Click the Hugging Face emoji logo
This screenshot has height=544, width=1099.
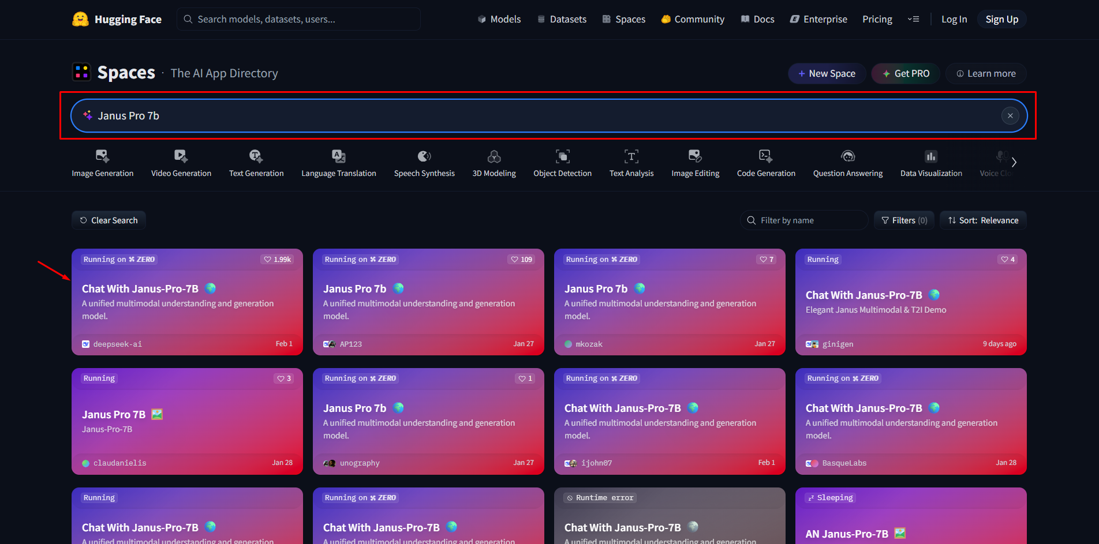tap(80, 19)
